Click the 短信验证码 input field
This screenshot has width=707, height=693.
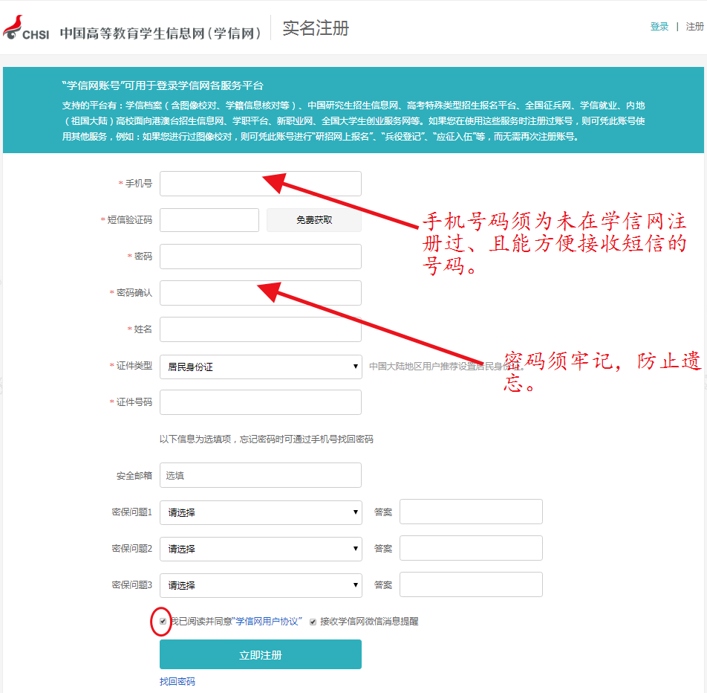(x=209, y=220)
